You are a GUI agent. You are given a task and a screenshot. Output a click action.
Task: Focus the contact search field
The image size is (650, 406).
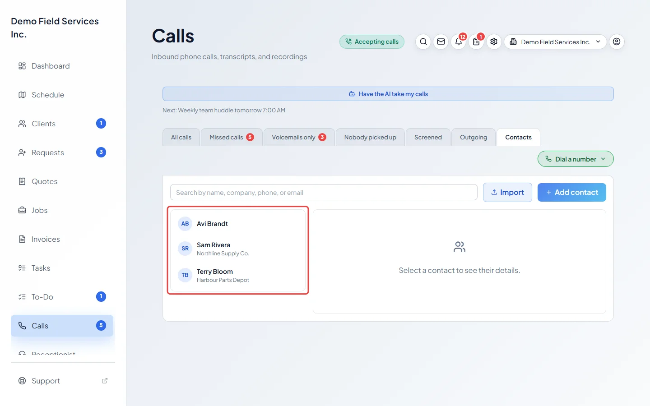click(x=324, y=192)
